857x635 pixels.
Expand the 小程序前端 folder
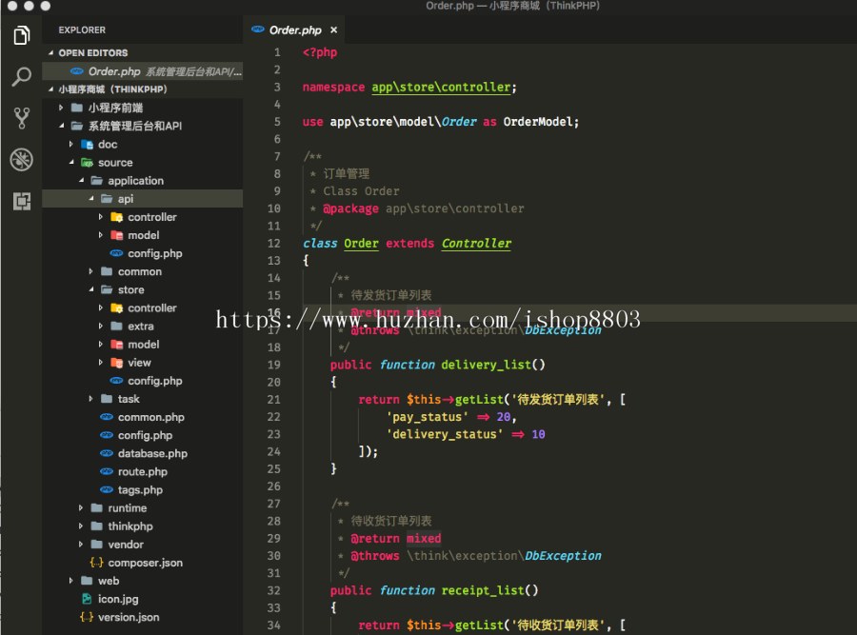61,108
